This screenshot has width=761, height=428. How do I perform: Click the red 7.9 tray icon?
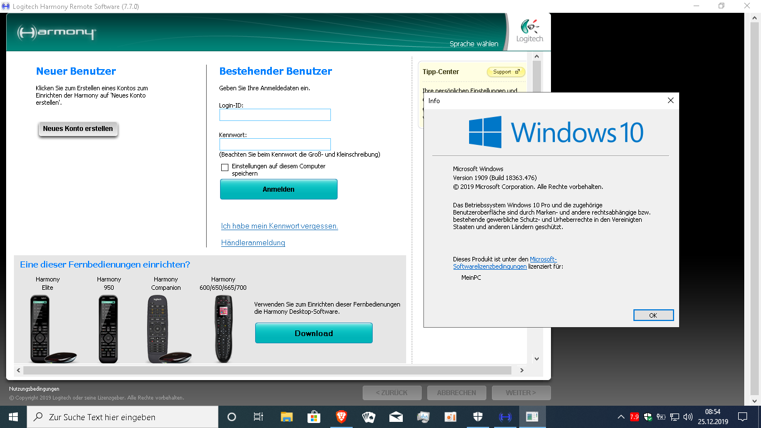click(x=635, y=417)
